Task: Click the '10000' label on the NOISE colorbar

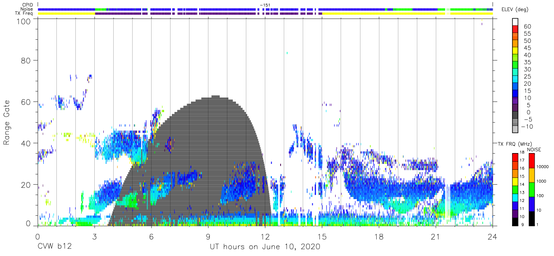Action: click(543, 167)
